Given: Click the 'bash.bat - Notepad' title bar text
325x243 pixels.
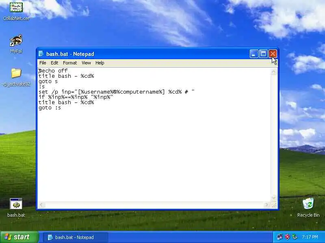Looking at the screenshot, I should click(70, 54).
